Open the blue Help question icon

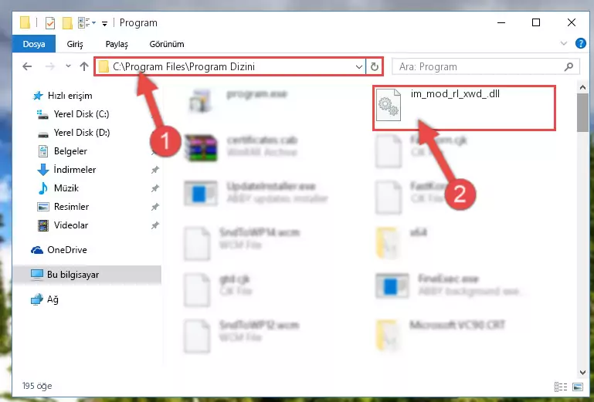point(580,43)
